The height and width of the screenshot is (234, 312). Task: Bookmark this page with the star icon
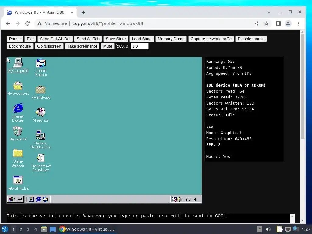coord(266,23)
